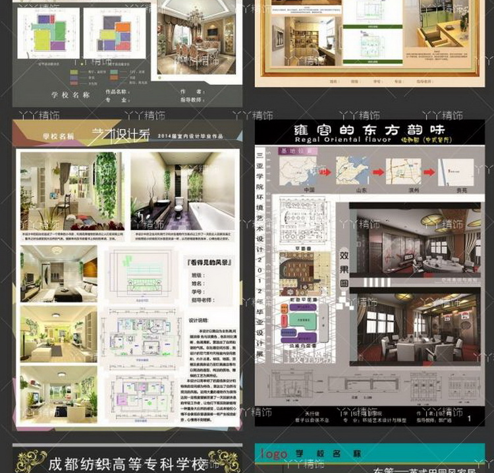Select the city map labeled '滨州'

[x=403, y=172]
